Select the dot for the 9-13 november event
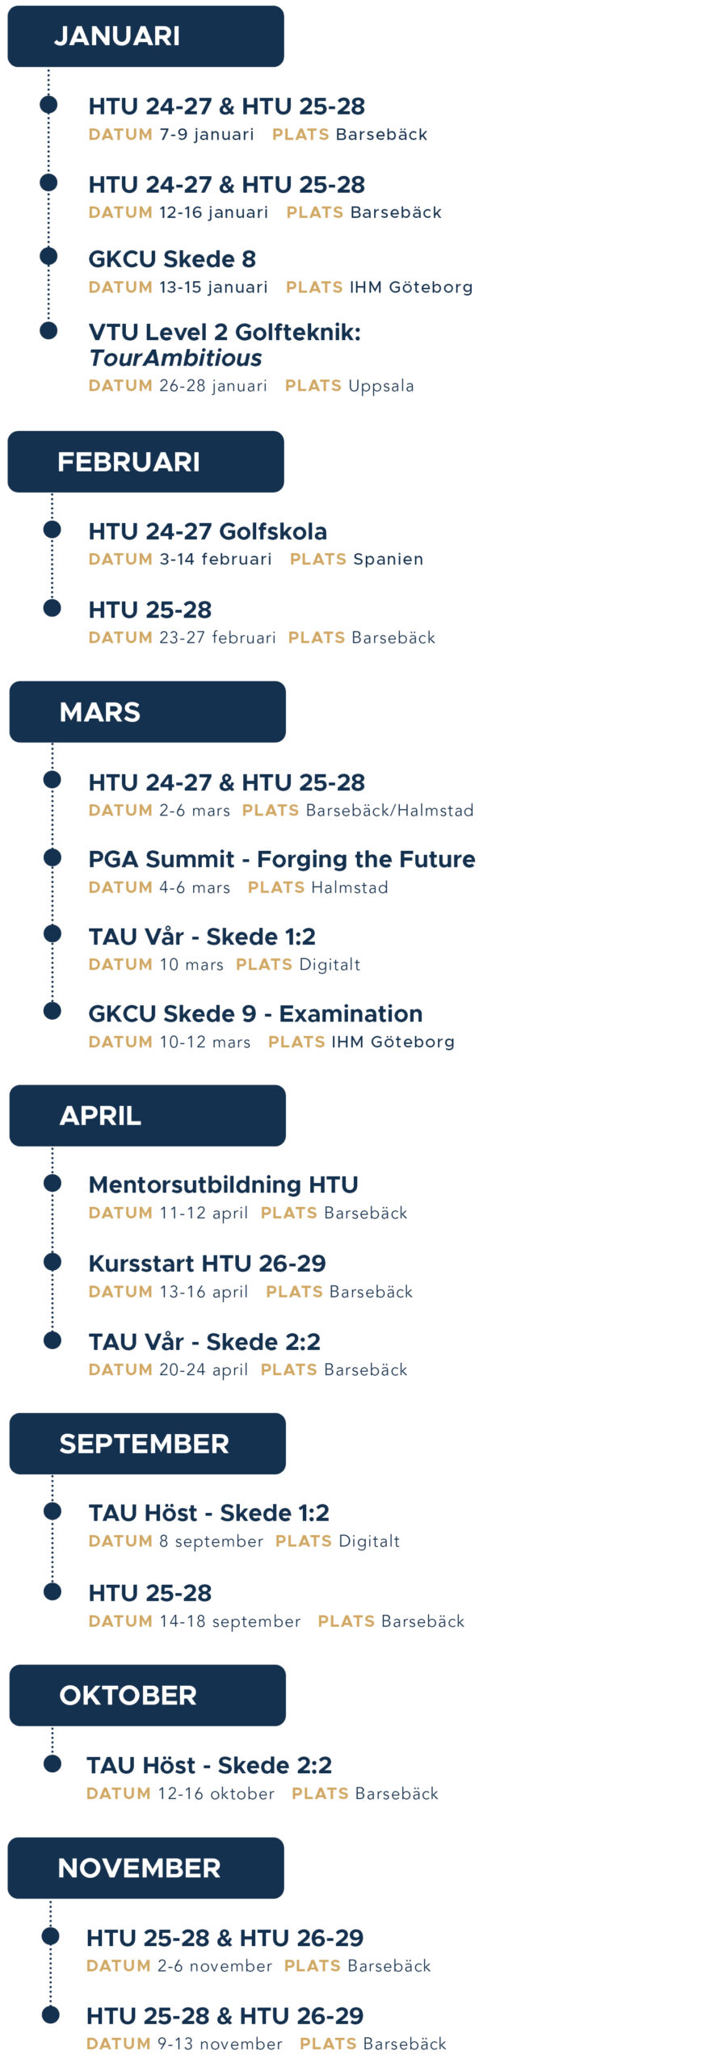 click(51, 2015)
